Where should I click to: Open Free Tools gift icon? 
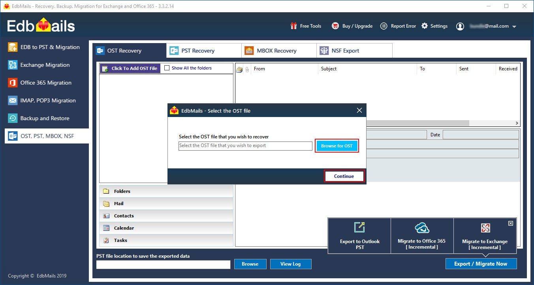click(x=293, y=26)
